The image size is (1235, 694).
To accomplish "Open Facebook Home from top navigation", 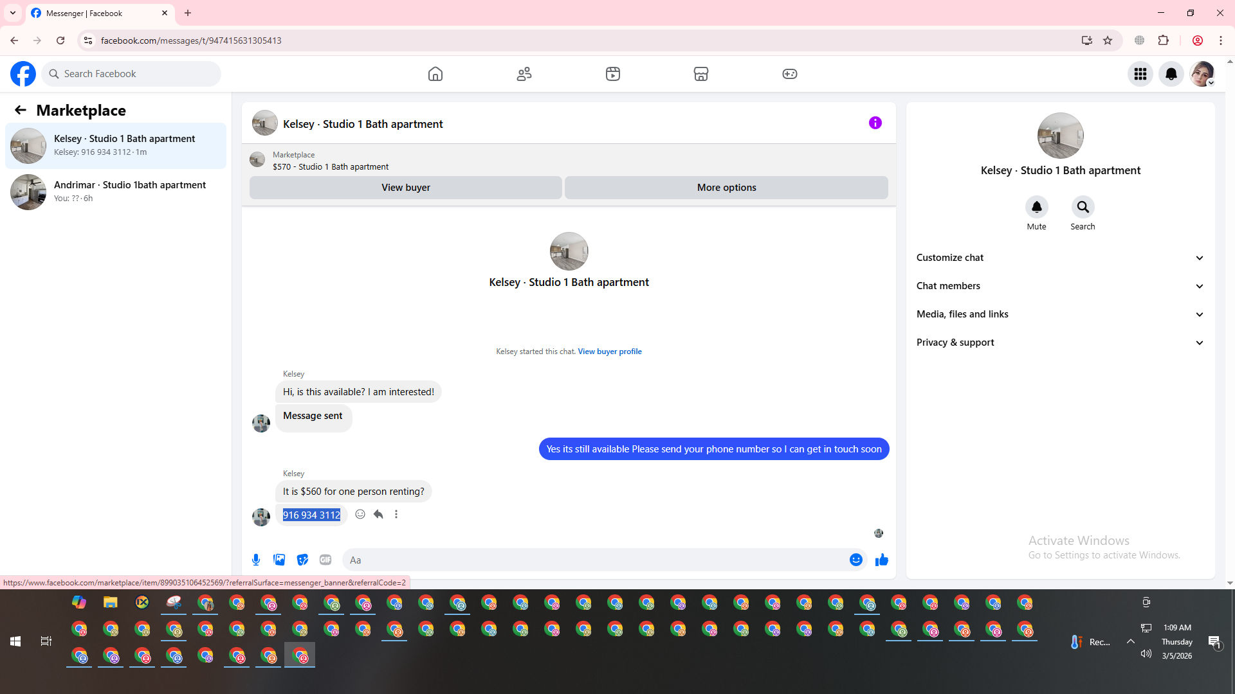I will (x=435, y=74).
